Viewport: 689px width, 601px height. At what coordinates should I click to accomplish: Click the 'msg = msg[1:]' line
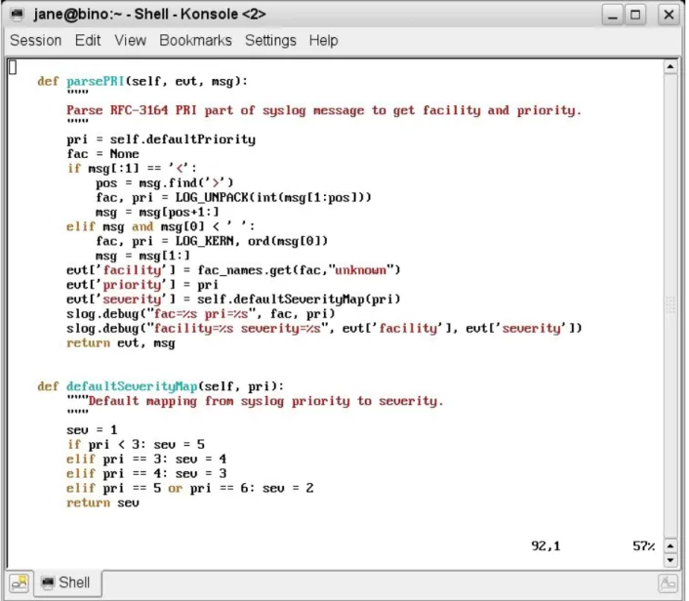tap(142, 256)
